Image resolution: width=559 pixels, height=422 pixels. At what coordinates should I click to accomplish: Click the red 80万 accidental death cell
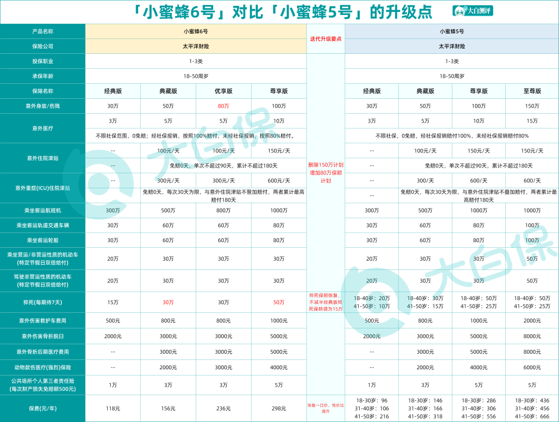coord(224,106)
